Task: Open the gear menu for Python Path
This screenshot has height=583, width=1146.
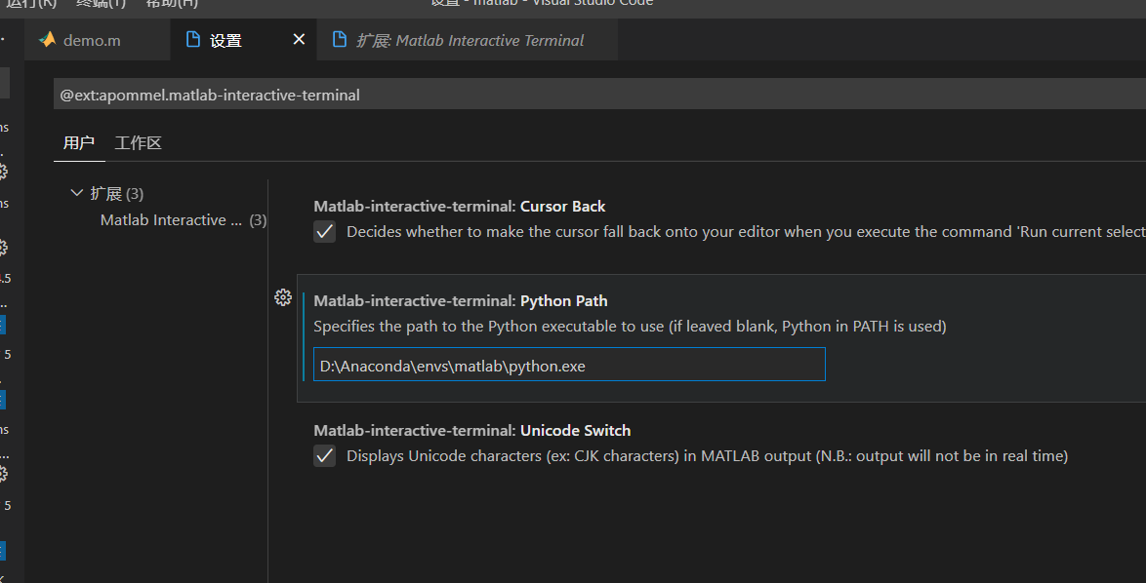Action: [283, 298]
